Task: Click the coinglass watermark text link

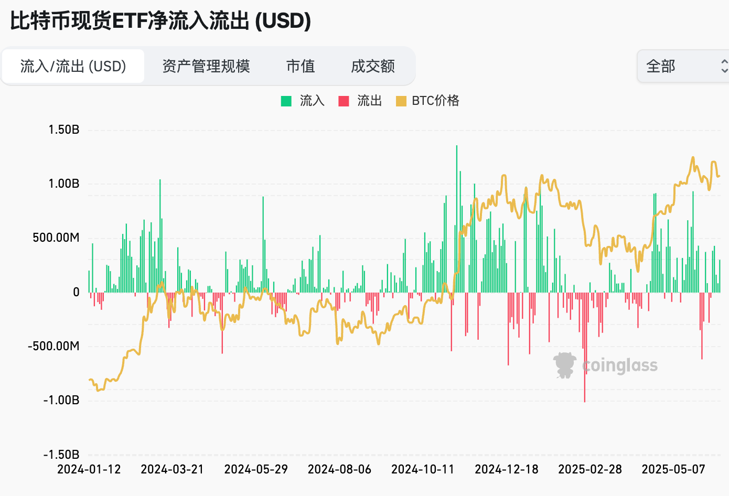Action: coord(619,365)
